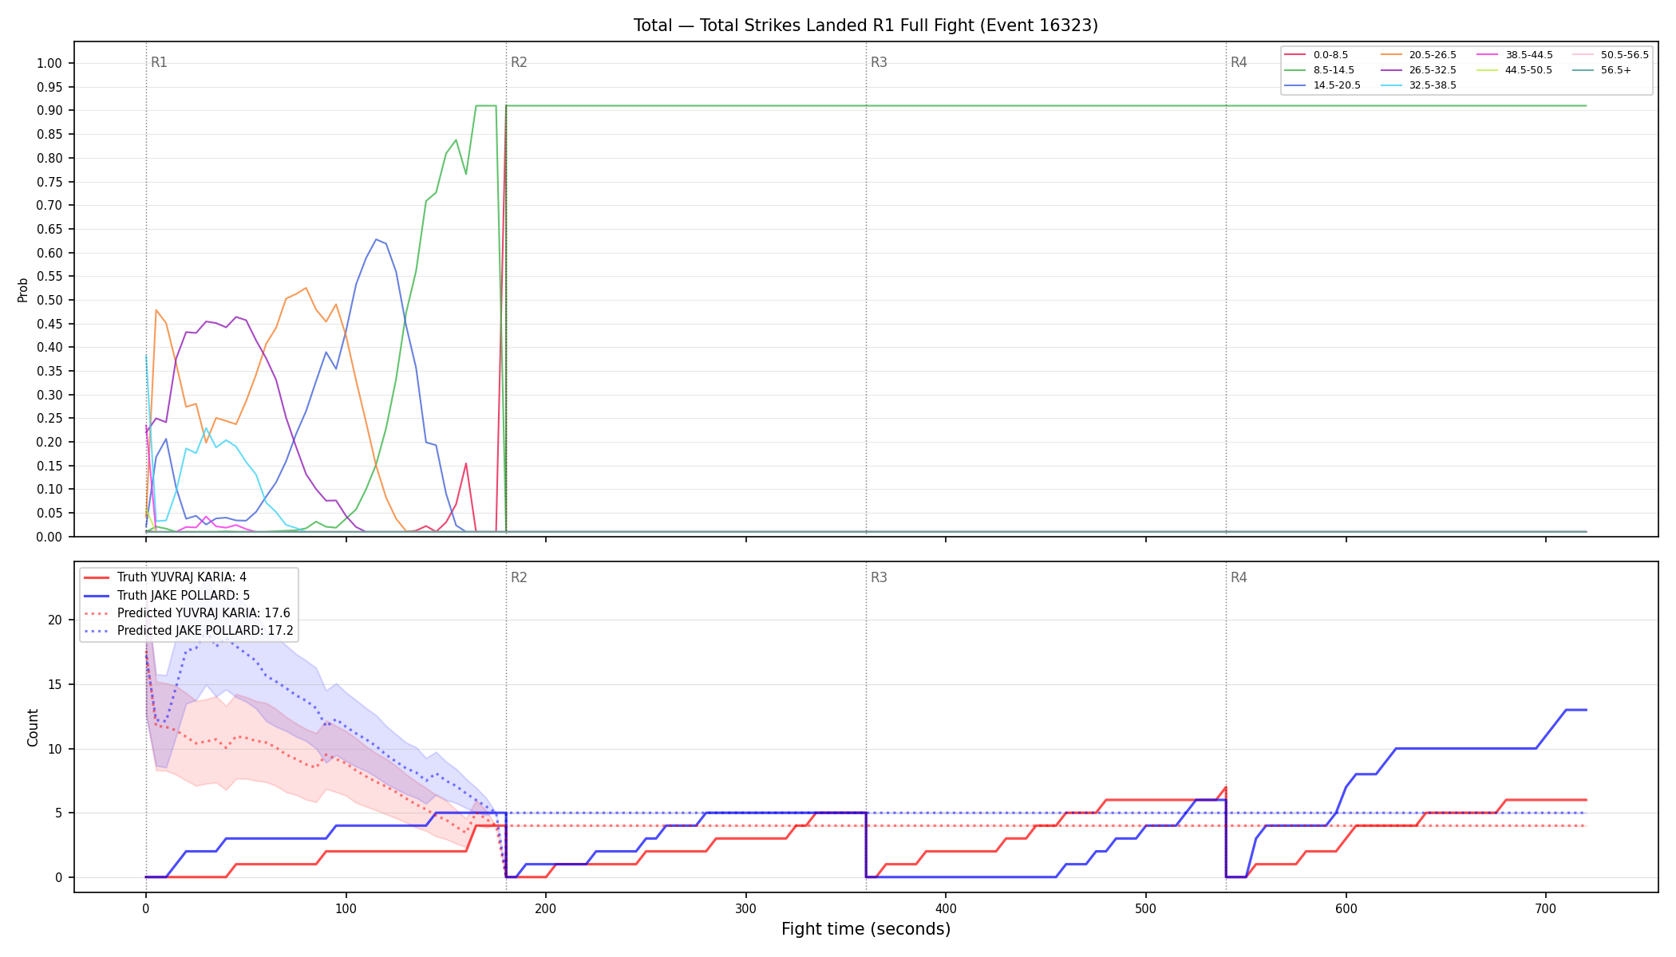Screen dimensions: 1676x957
Task: Select legend entry 'Predicted YUVRAJ KARIA: 17.6'
Action: (204, 613)
